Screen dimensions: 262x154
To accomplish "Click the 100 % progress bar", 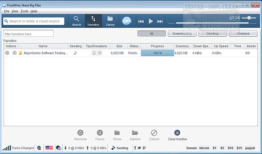I will pos(157,53).
